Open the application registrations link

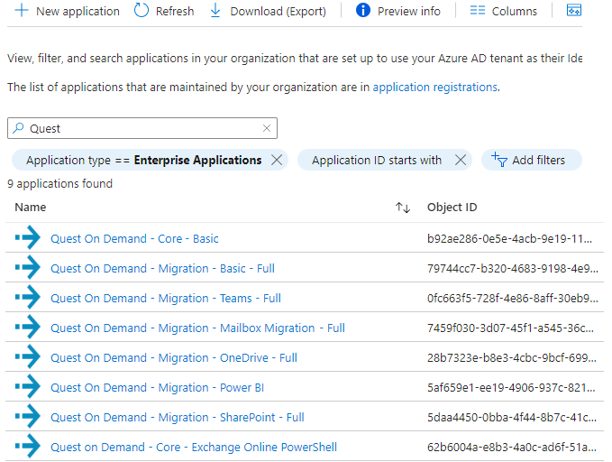(434, 88)
